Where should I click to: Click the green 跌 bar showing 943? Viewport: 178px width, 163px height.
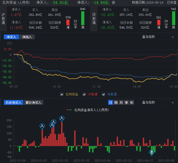(173, 18)
